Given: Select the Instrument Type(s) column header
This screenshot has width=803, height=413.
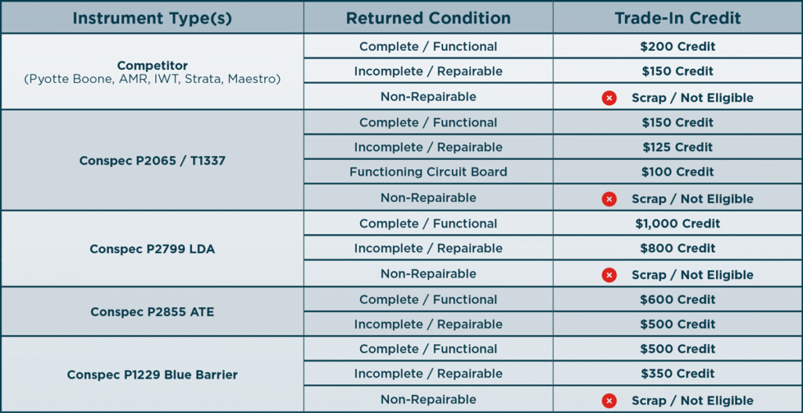Looking at the screenshot, I should tap(152, 18).
